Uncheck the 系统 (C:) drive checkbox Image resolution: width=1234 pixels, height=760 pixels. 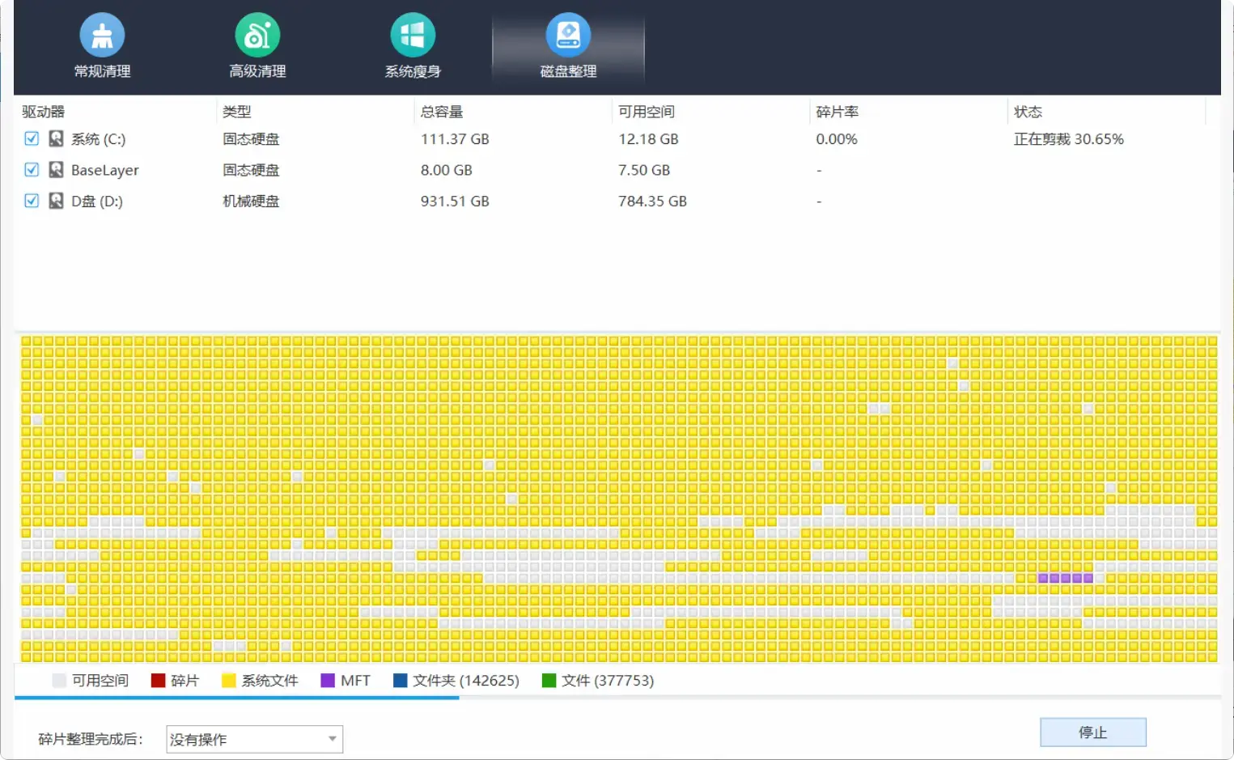[x=32, y=138]
